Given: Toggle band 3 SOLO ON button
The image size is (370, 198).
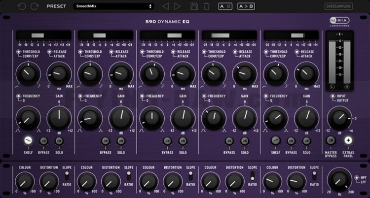Looking at the screenshot, I should [183, 141].
